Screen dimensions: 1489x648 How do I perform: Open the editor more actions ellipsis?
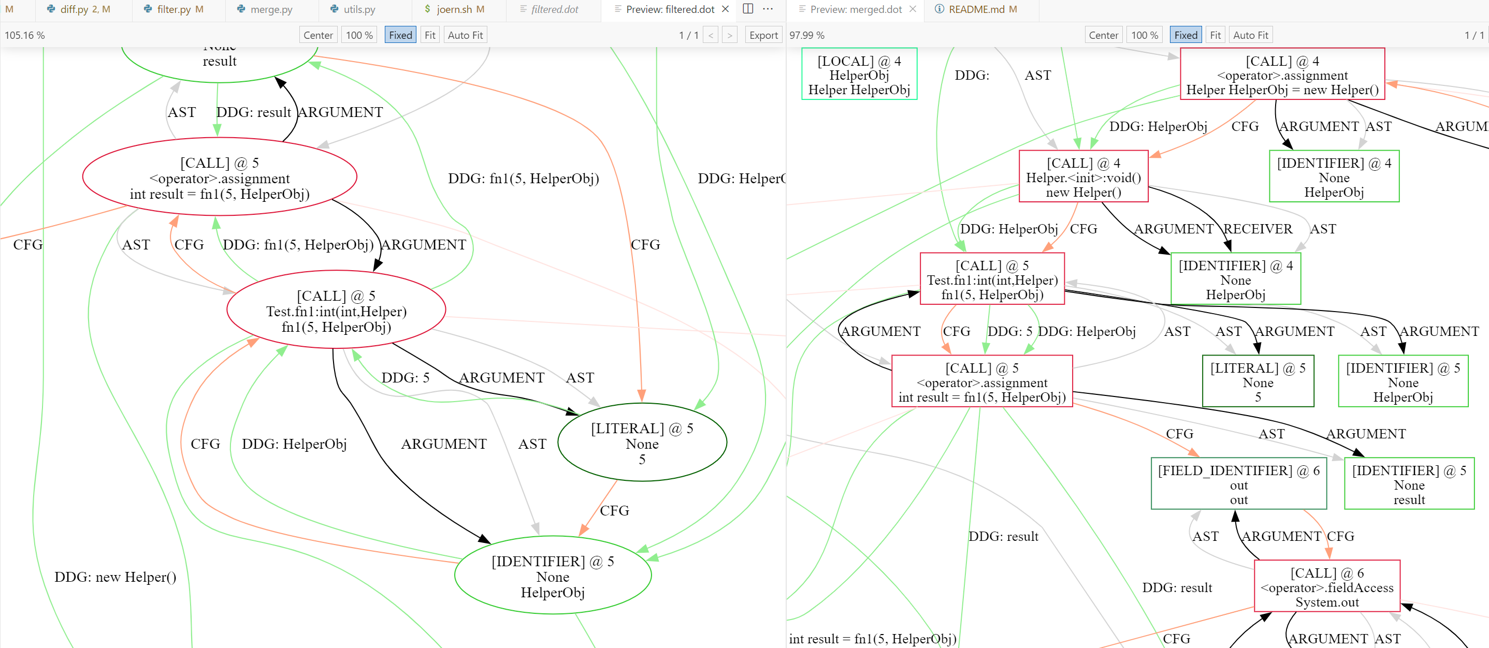pos(768,9)
